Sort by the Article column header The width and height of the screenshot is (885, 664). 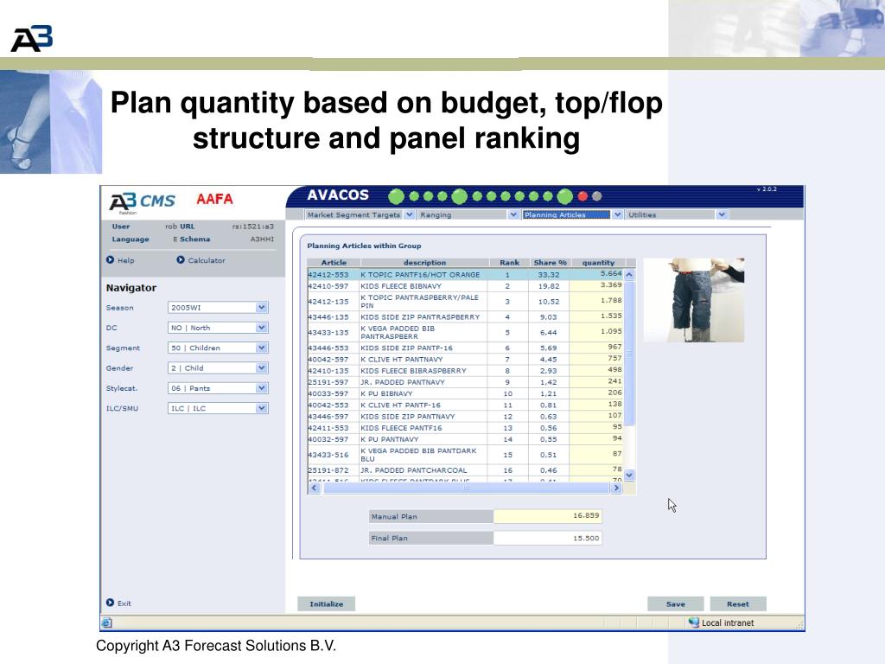[x=334, y=263]
